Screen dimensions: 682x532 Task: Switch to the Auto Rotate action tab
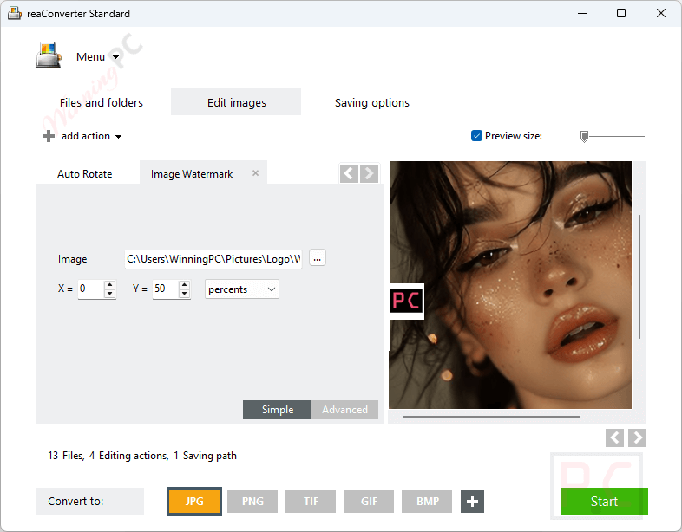(85, 174)
